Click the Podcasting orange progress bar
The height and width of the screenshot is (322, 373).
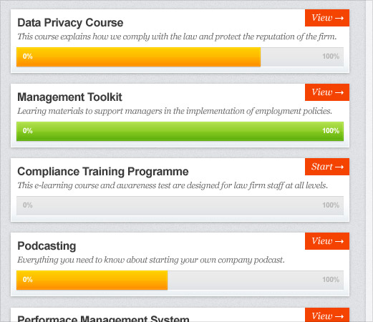coord(92,280)
